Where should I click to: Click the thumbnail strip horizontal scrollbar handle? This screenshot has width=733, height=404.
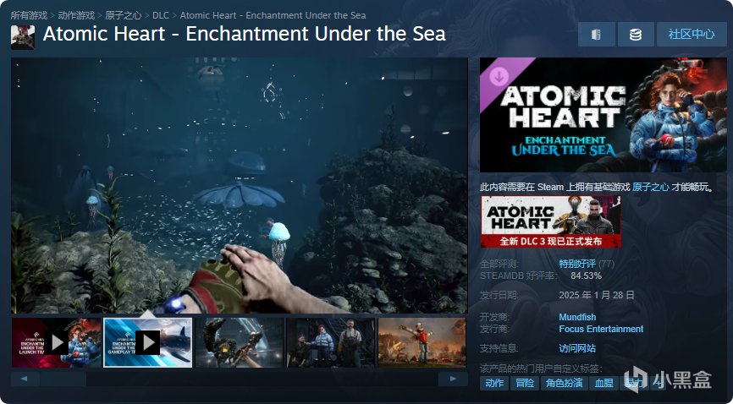coord(63,379)
